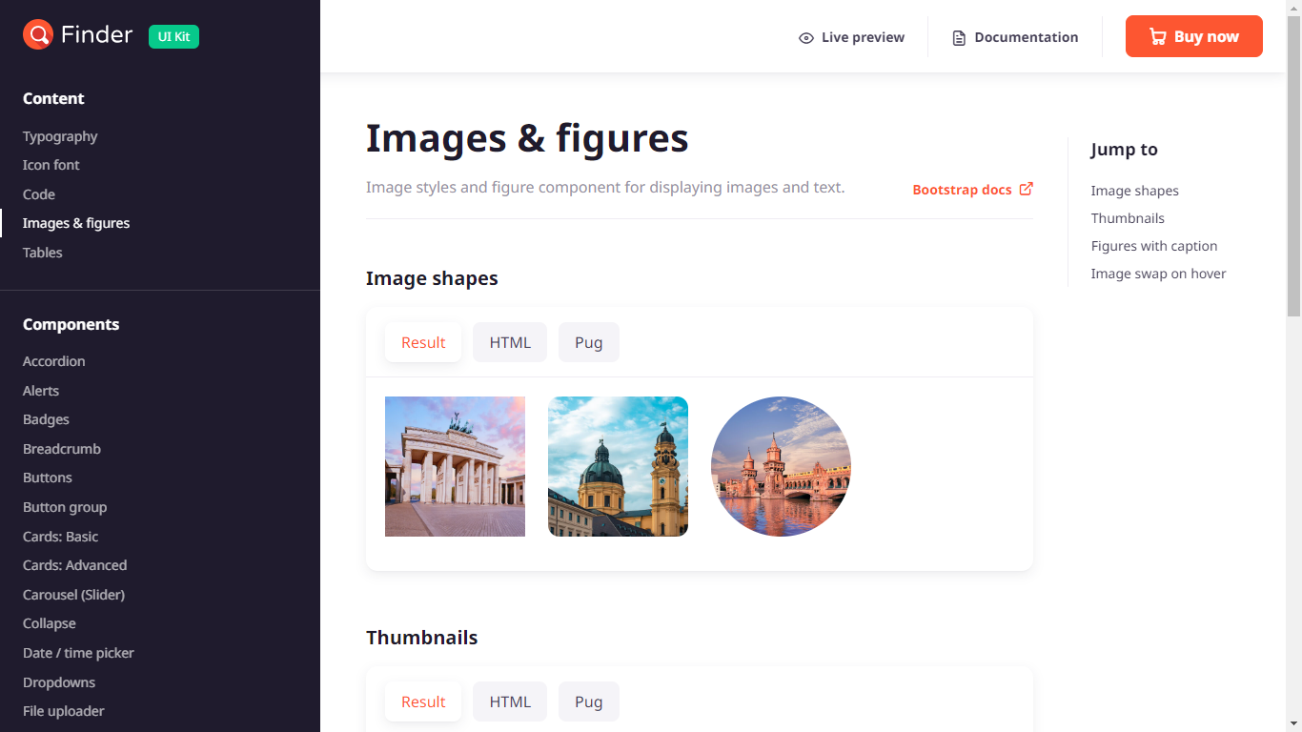The height and width of the screenshot is (732, 1302).
Task: Select HTML tab in Image shapes
Action: 510,342
